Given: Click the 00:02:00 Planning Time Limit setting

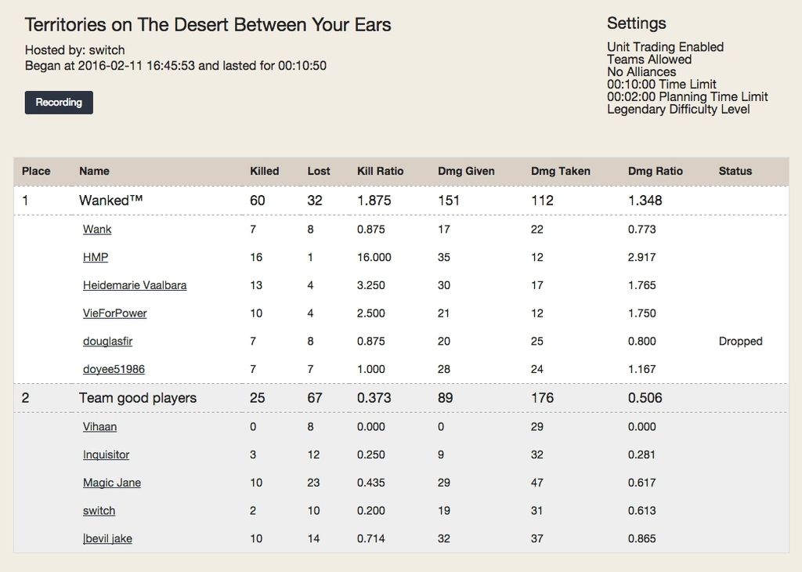Looking at the screenshot, I should pos(688,96).
